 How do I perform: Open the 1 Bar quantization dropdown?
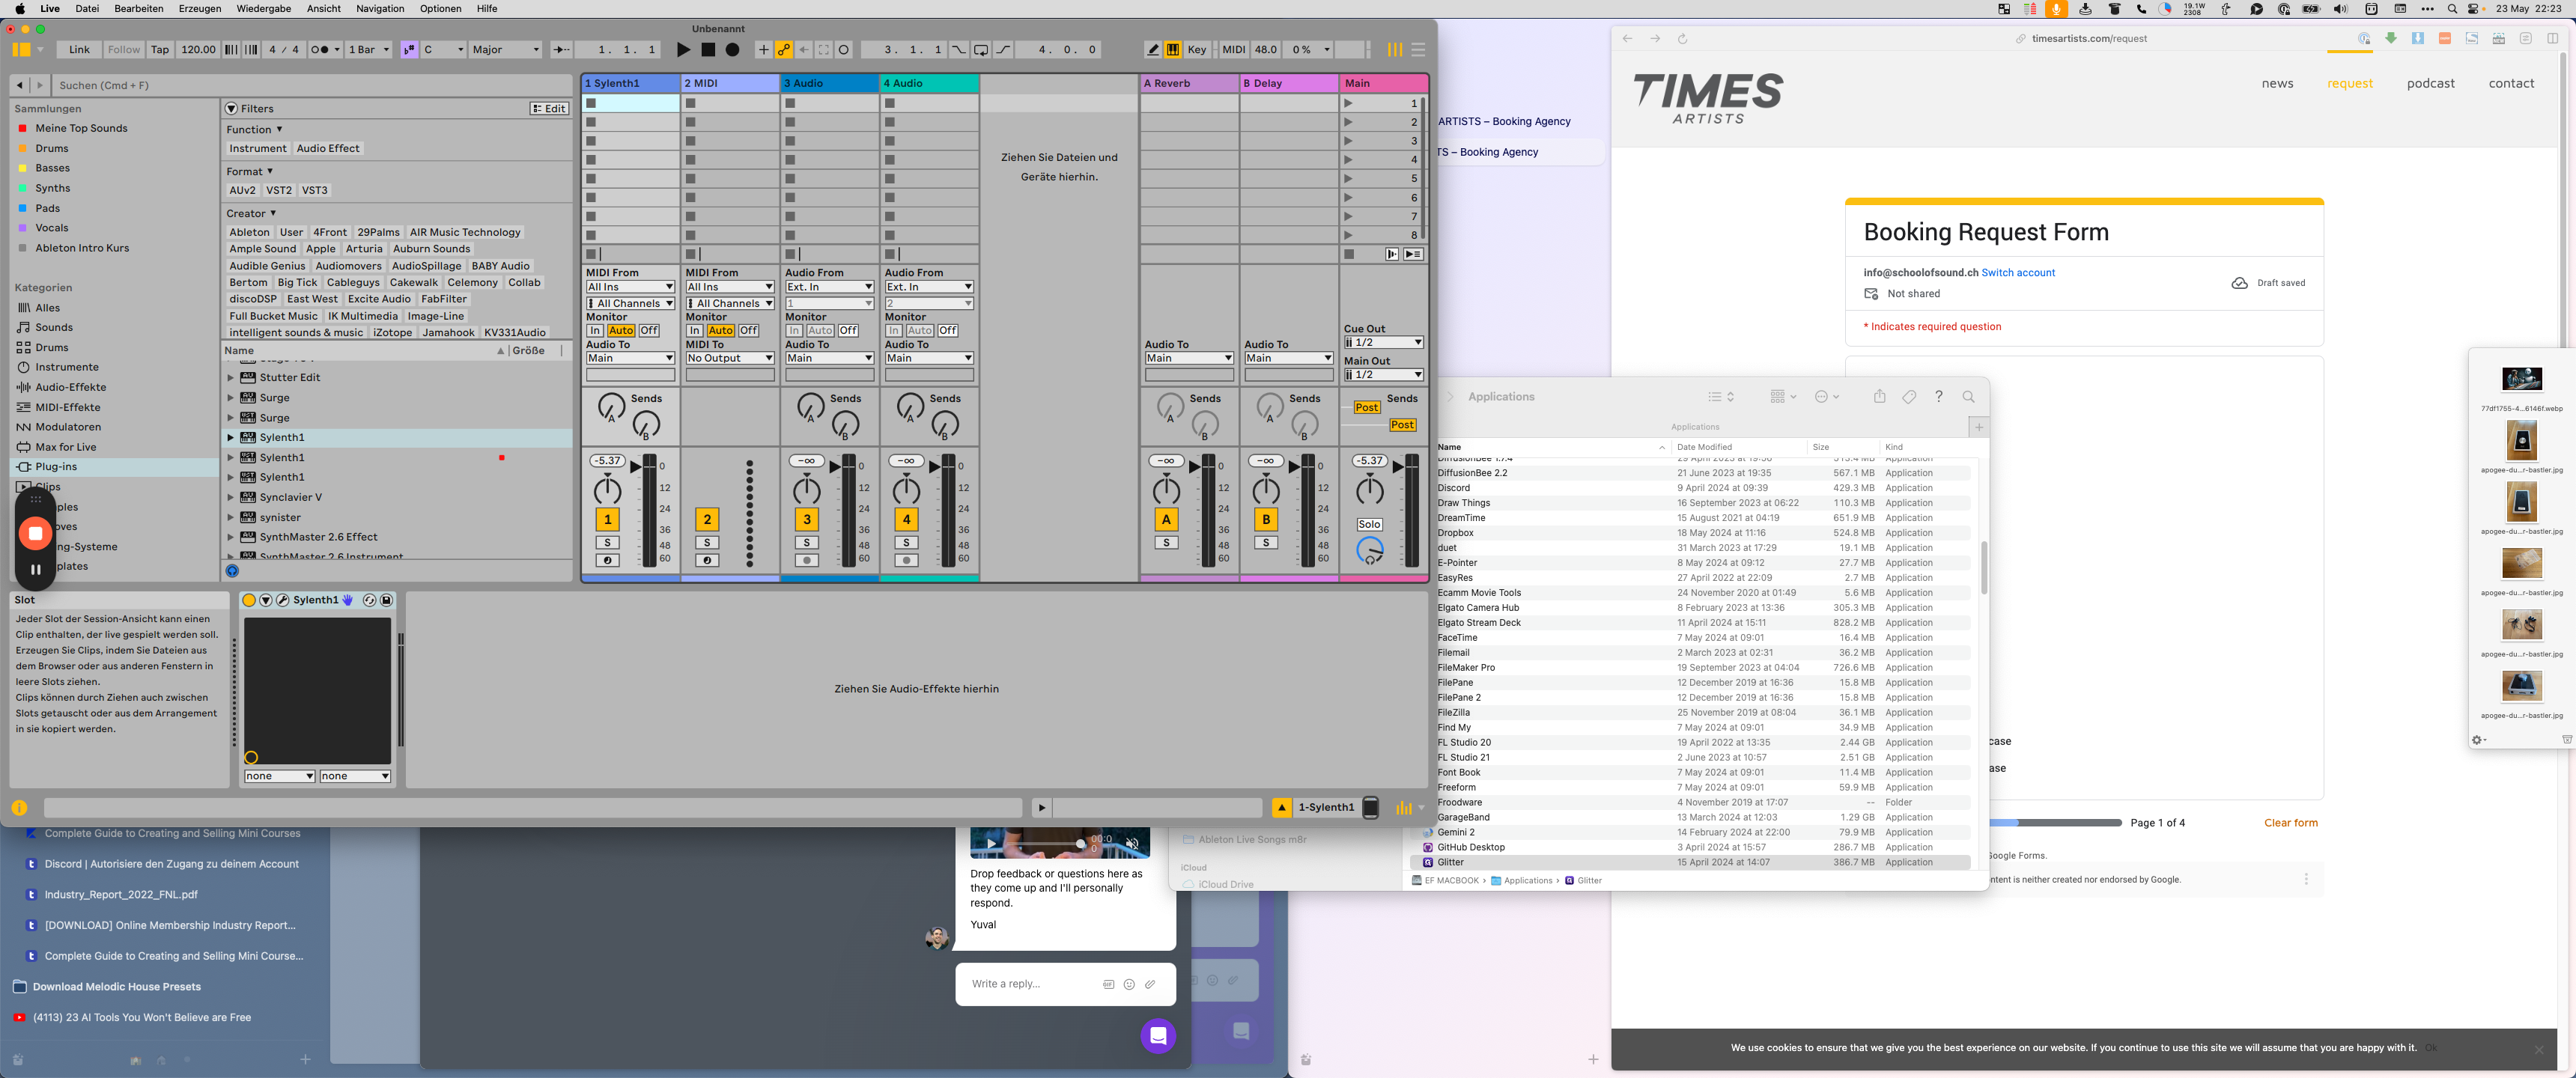pos(369,49)
